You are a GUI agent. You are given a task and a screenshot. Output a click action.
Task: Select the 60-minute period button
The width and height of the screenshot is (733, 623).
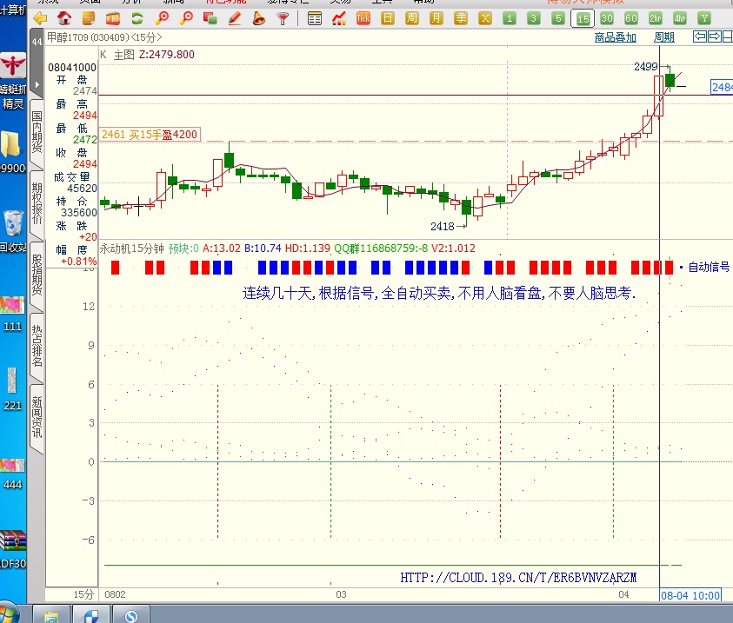click(x=630, y=18)
